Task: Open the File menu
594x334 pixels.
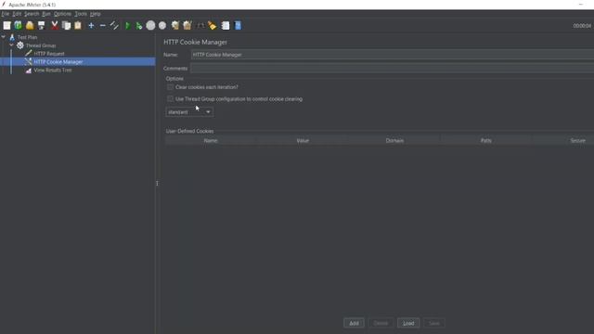Action: point(6,14)
